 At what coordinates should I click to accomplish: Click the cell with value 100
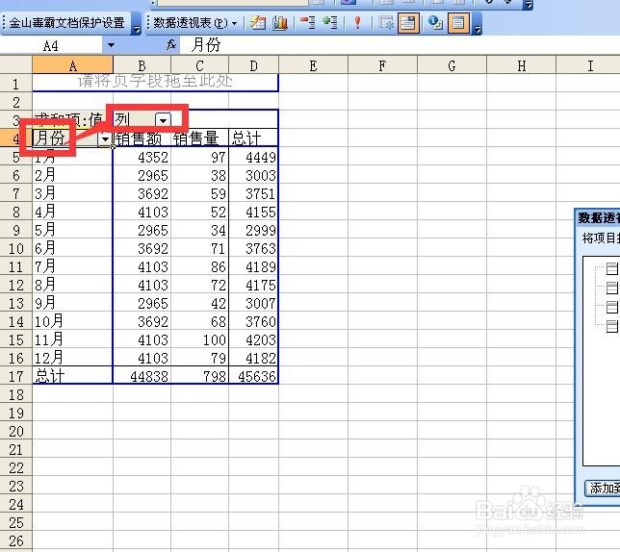199,339
